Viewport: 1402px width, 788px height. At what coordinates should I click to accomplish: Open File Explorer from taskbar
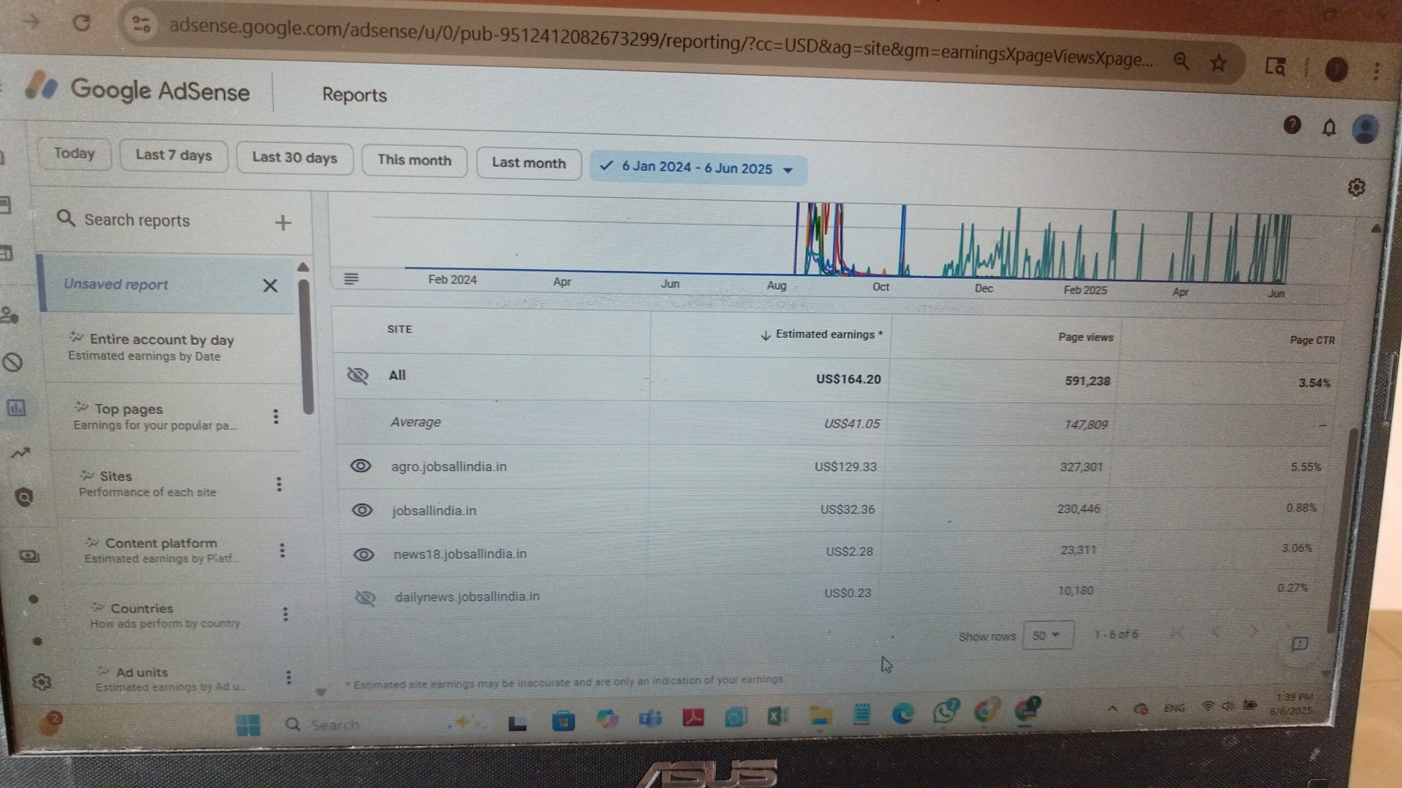[x=820, y=715]
